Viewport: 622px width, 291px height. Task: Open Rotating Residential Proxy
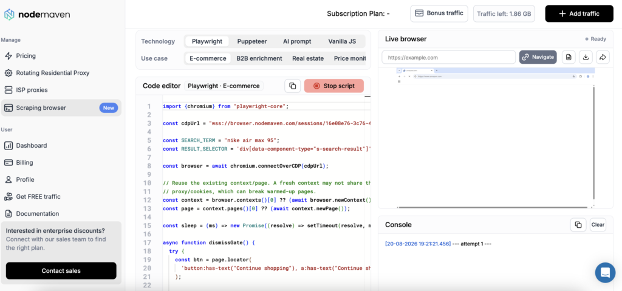53,73
